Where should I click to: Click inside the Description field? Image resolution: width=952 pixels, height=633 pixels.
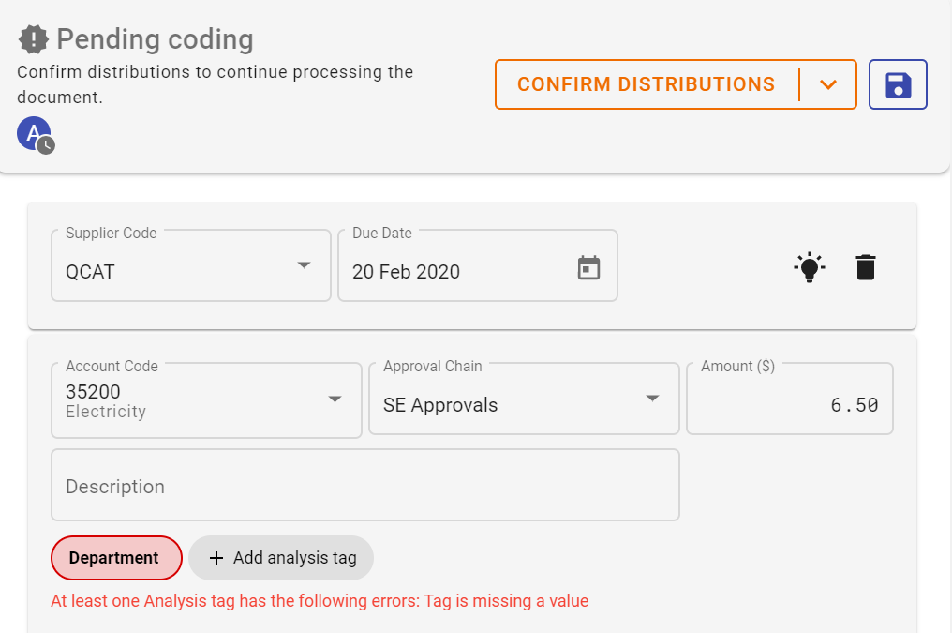pyautogui.click(x=365, y=485)
